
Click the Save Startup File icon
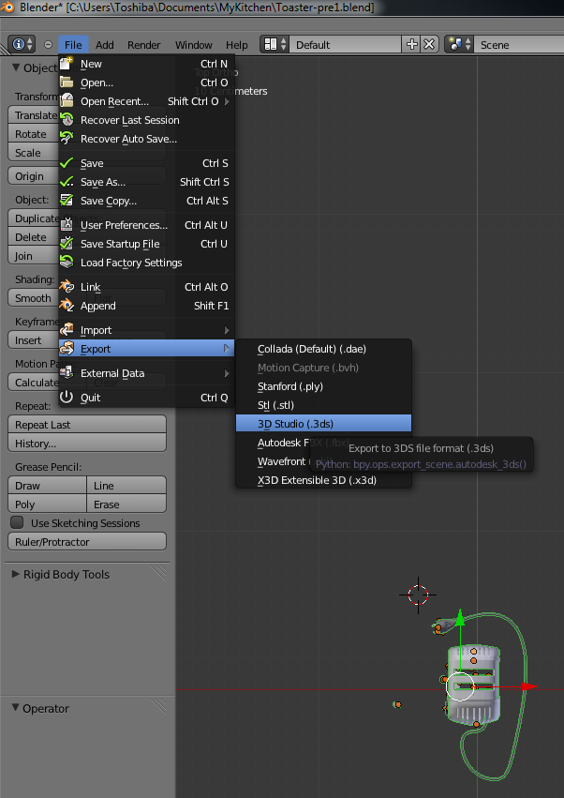point(67,244)
